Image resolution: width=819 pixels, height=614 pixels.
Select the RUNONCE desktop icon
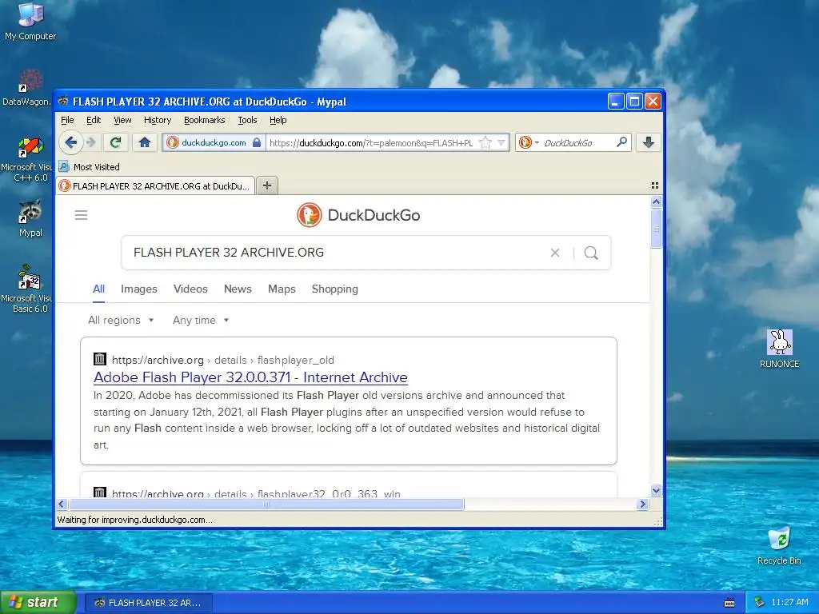[x=779, y=349]
